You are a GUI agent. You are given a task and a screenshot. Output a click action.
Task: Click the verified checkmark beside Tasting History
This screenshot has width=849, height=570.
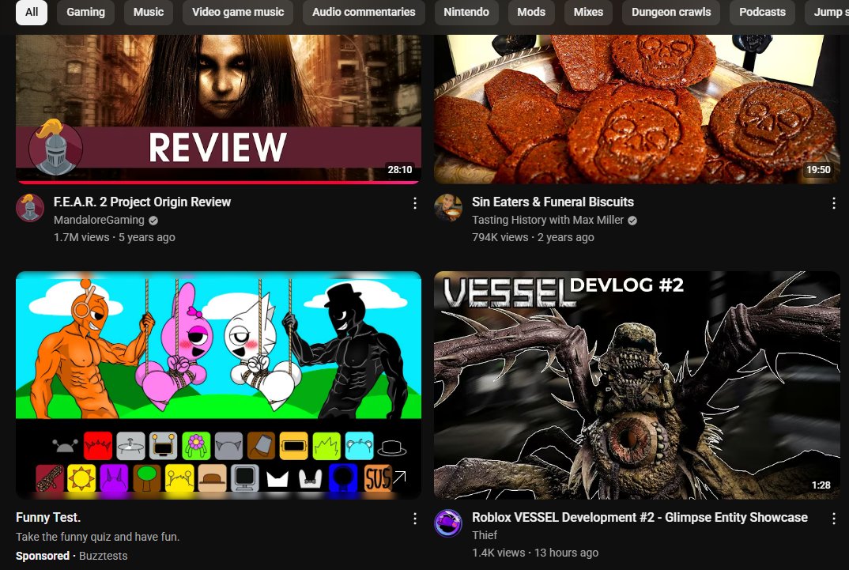tap(632, 221)
